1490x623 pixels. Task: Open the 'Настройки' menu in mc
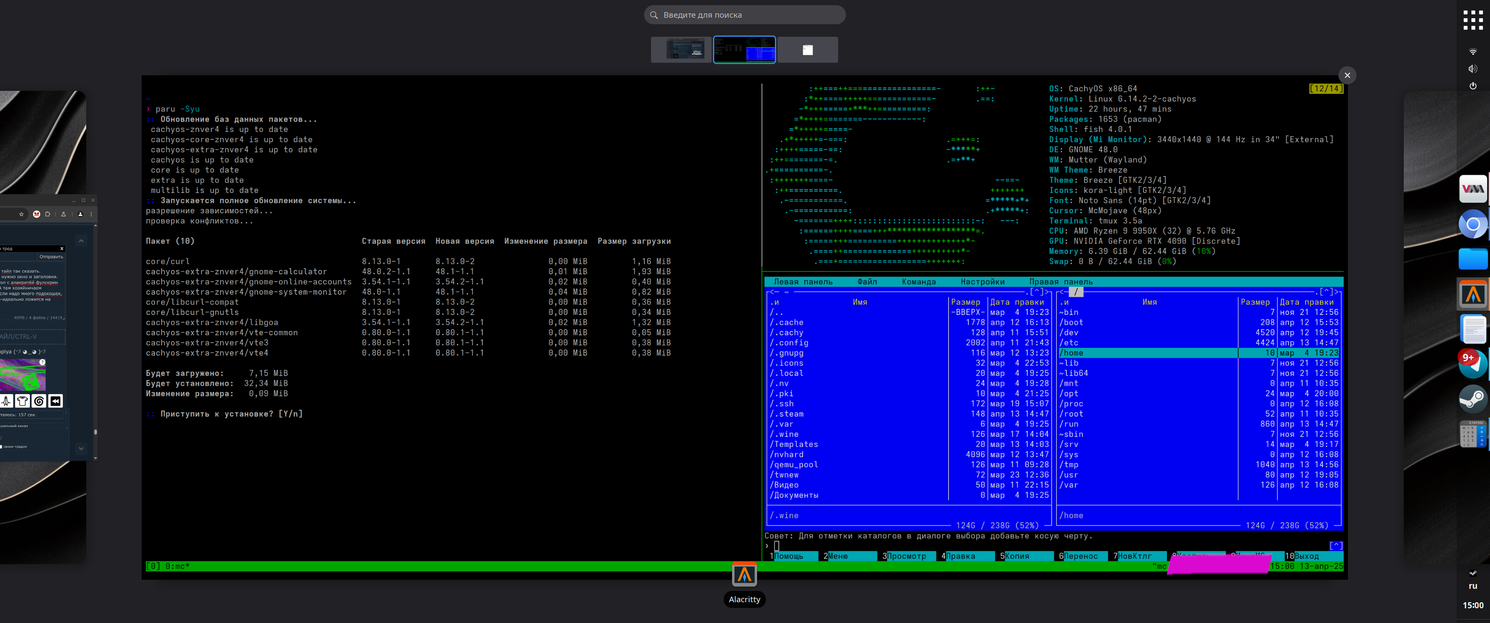982,282
